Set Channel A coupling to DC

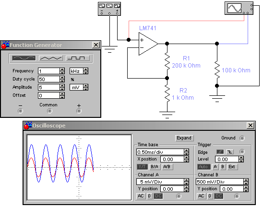pyautogui.click(x=158, y=196)
